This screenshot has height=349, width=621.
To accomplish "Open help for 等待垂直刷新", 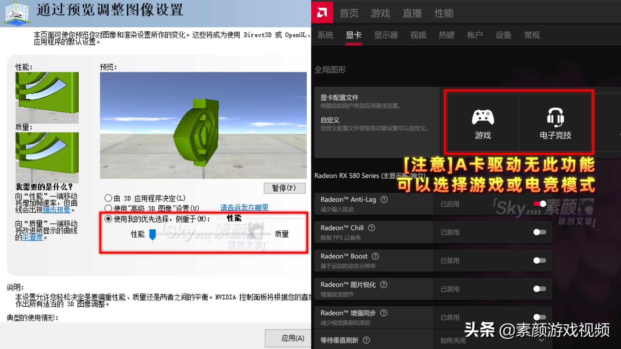I will (366, 340).
